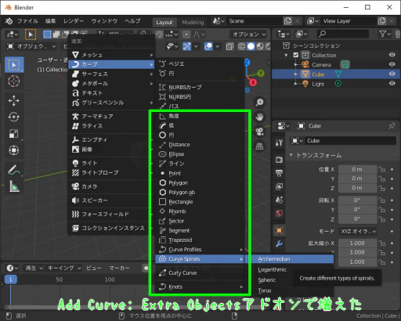Select the Cursor tool in the left toolbar

14,81
